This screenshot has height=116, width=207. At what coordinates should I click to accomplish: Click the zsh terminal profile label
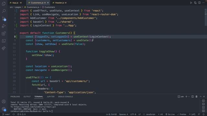181,97
